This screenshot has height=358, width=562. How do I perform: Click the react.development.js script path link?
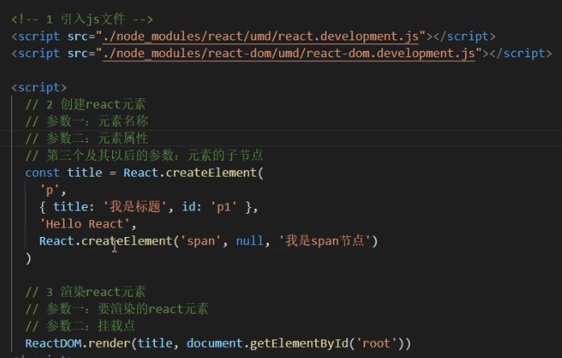260,36
